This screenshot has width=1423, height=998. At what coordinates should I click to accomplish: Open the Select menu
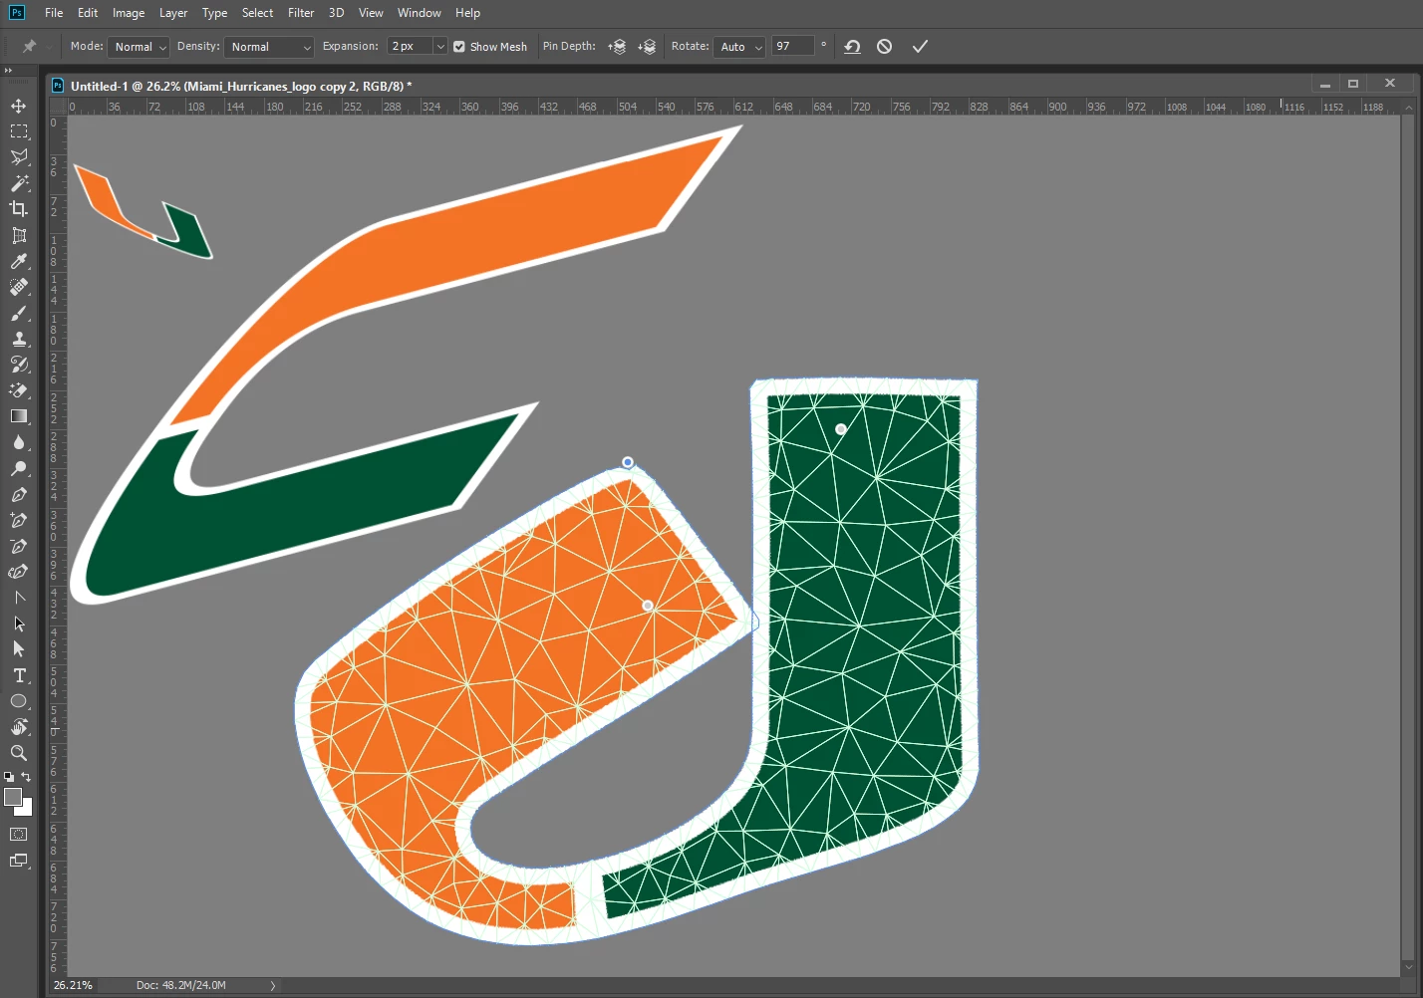coord(257,13)
